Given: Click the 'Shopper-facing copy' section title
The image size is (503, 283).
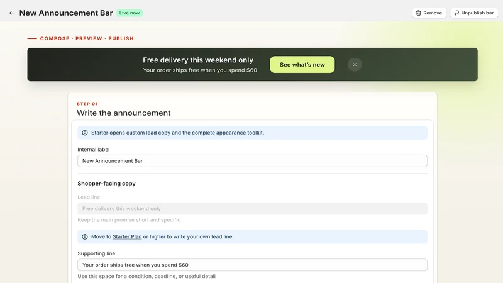Looking at the screenshot, I should pyautogui.click(x=106, y=184).
